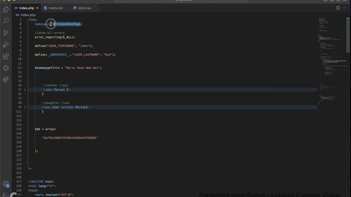This screenshot has width=351, height=197.
Task: Click the USER_FIRSTNAME define line
Action: 64,46
